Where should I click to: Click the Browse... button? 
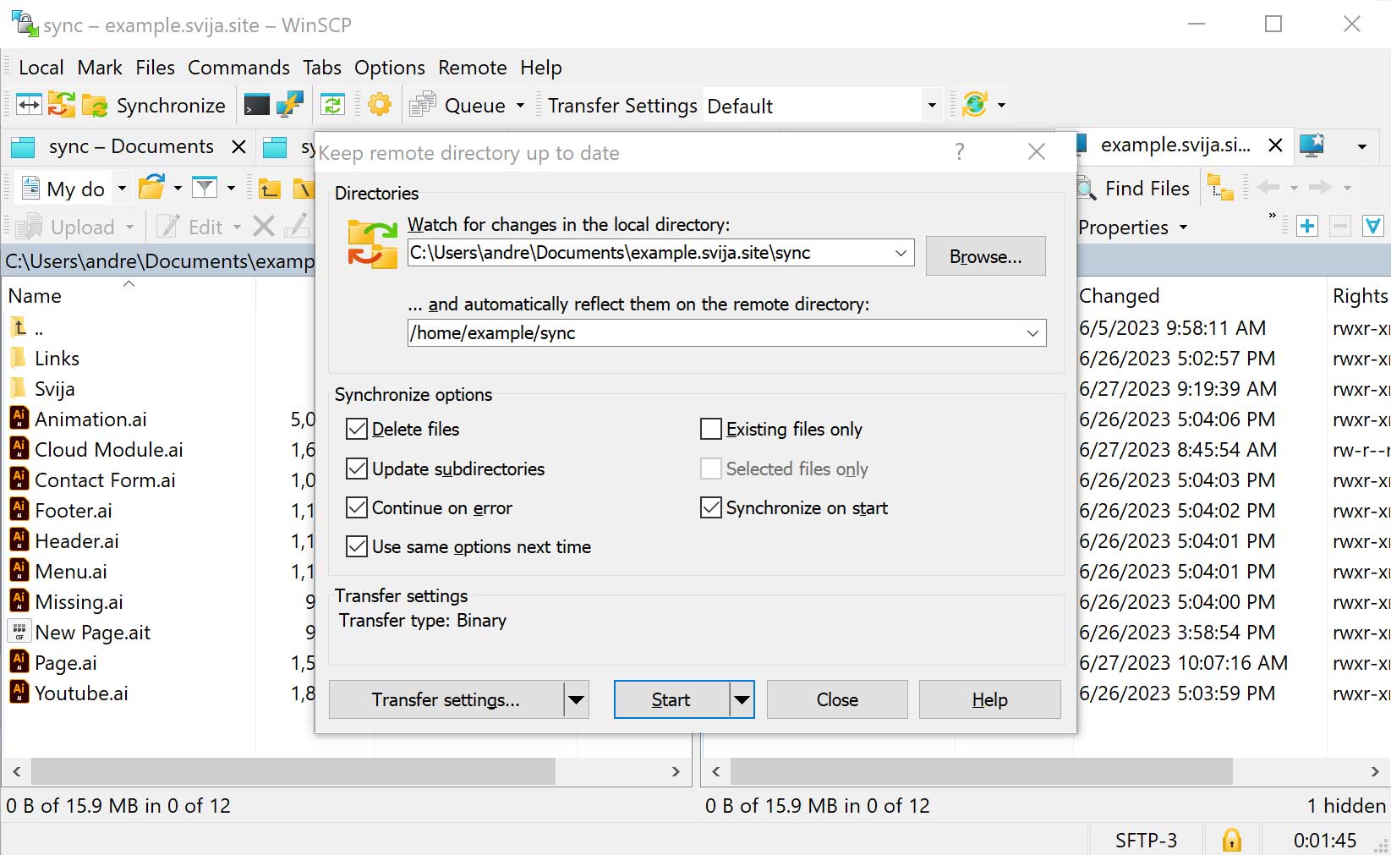pos(985,256)
